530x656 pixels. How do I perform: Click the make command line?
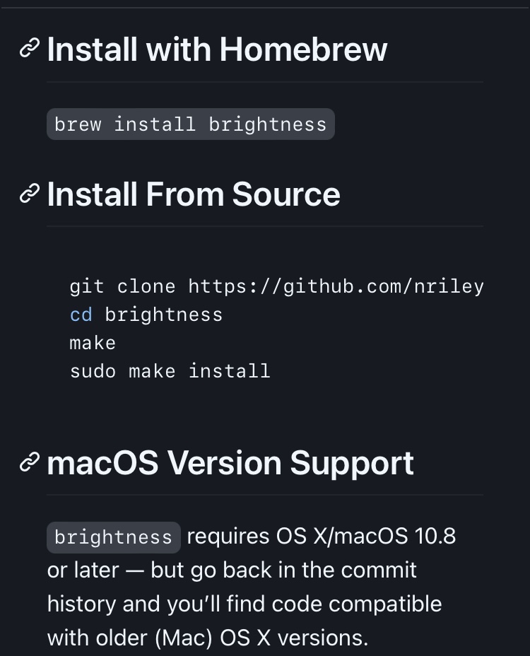pyautogui.click(x=93, y=343)
